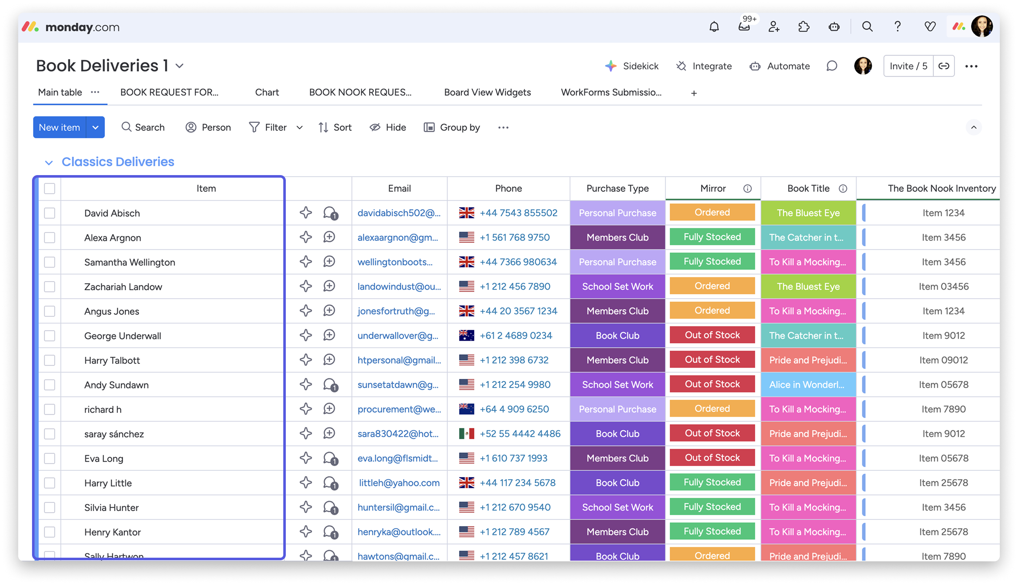Screen dimensions: 1018x585
Task: Add an update for Alexa Argnon
Action: (x=329, y=237)
